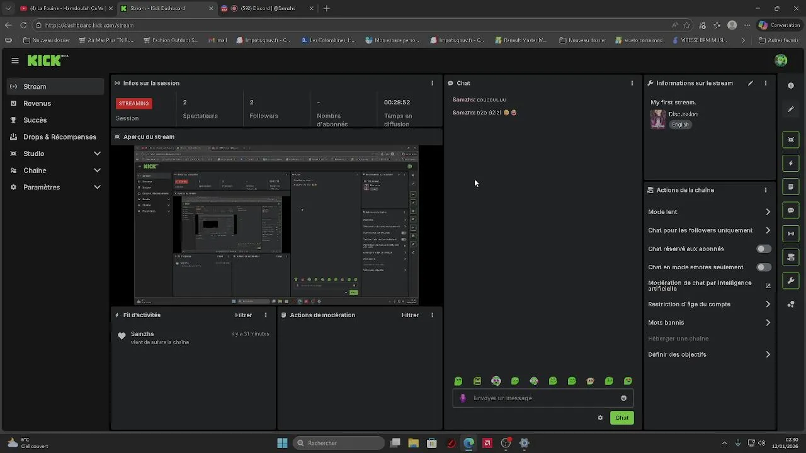Click the English language tag
The height and width of the screenshot is (453, 806).
pyautogui.click(x=680, y=125)
